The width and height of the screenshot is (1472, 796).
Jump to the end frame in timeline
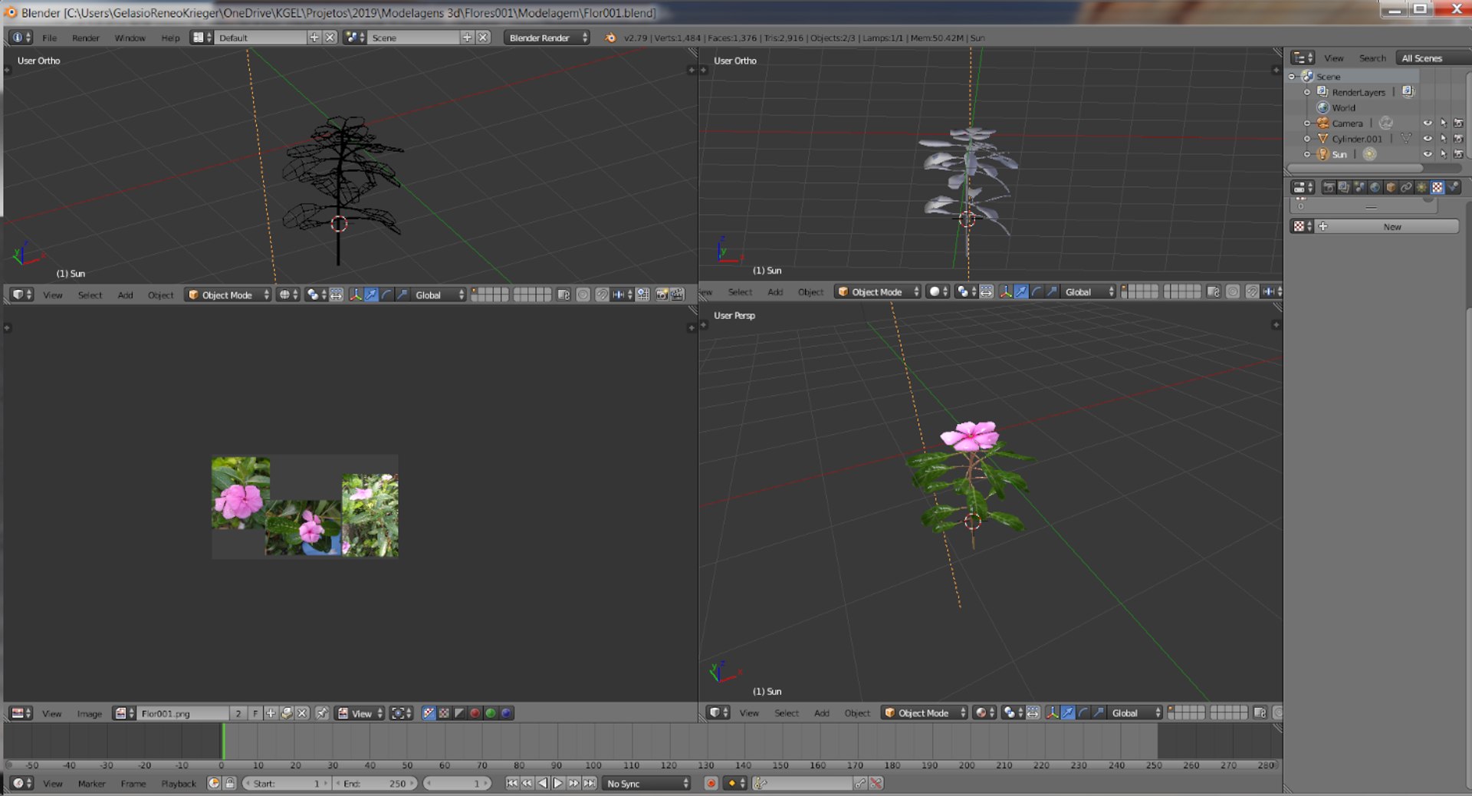[x=590, y=783]
